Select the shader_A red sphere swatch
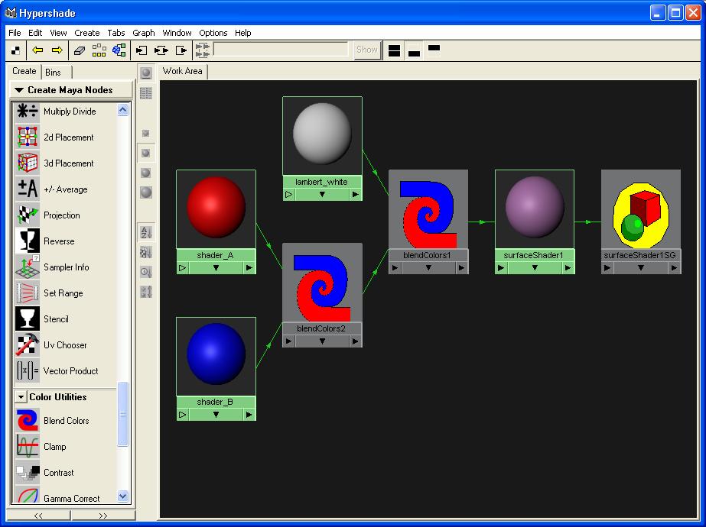The width and height of the screenshot is (706, 527). [216, 208]
